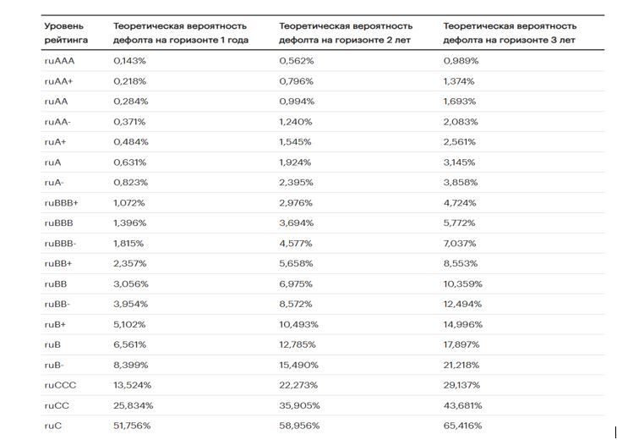
Task: Click the "Уровень рейтинга" column header
Action: coord(66,33)
